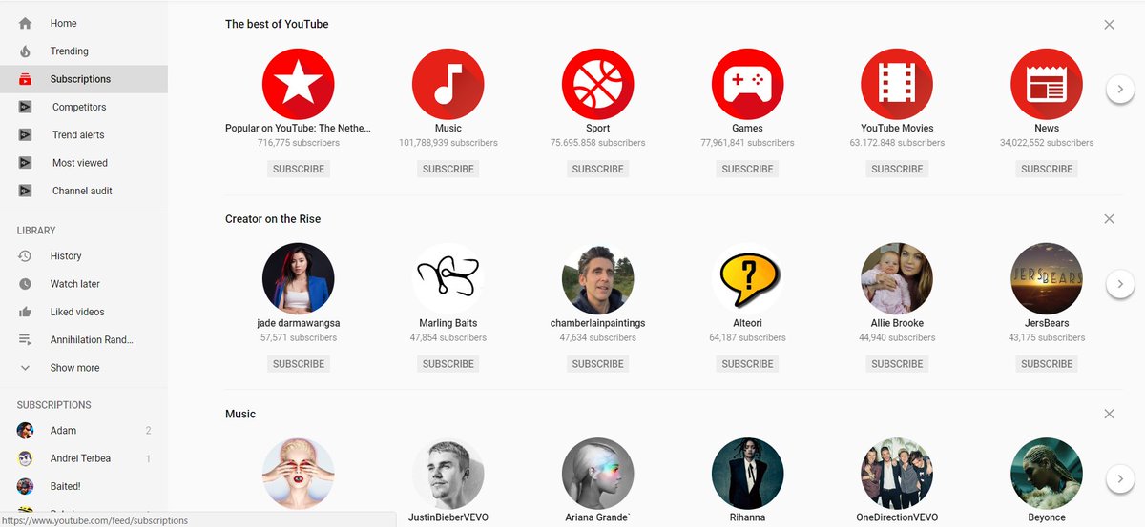Subscribe to the Games channel
The width and height of the screenshot is (1145, 527).
point(748,169)
